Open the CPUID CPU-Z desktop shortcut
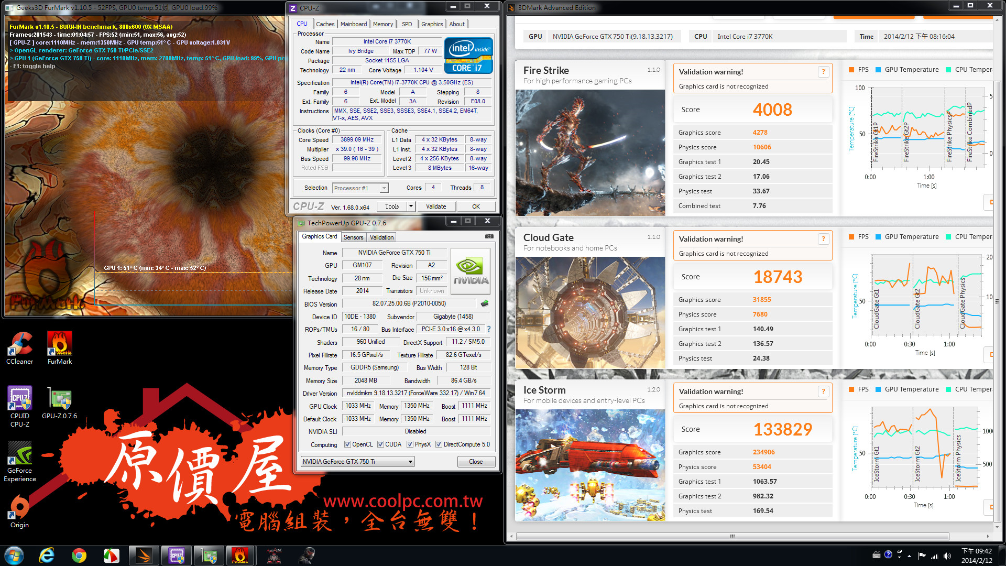1006x566 pixels. point(20,407)
